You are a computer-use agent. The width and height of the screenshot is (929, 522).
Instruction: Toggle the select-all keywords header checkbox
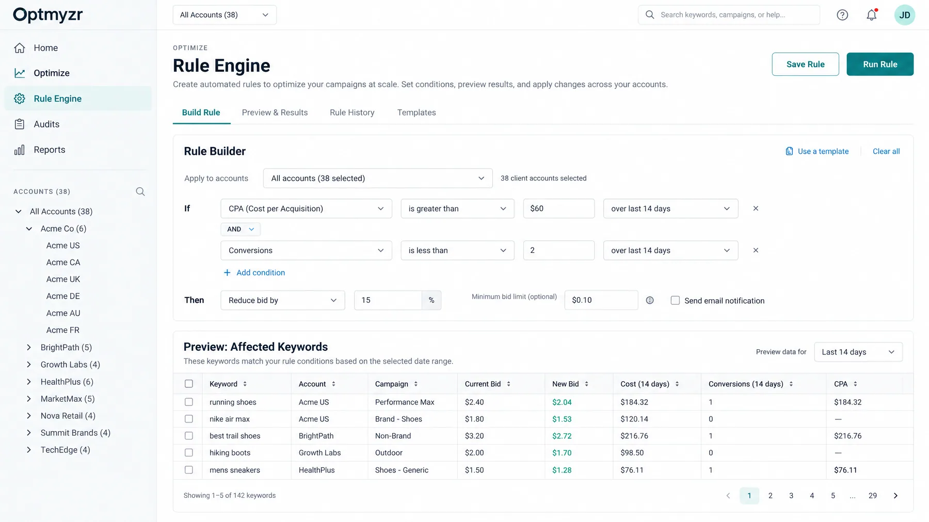coord(189,384)
